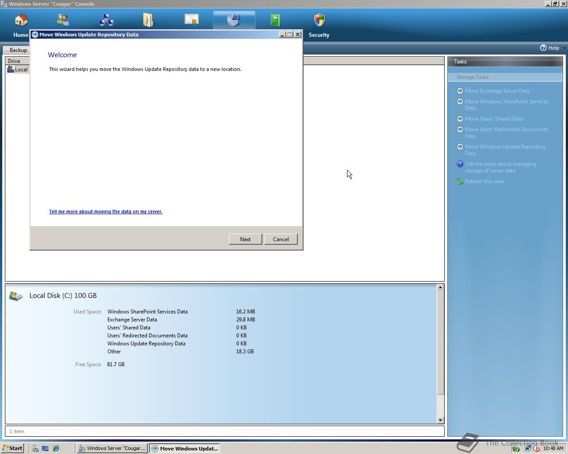Open the Home label in navigation
Image resolution: width=568 pixels, height=454 pixels.
tap(21, 35)
